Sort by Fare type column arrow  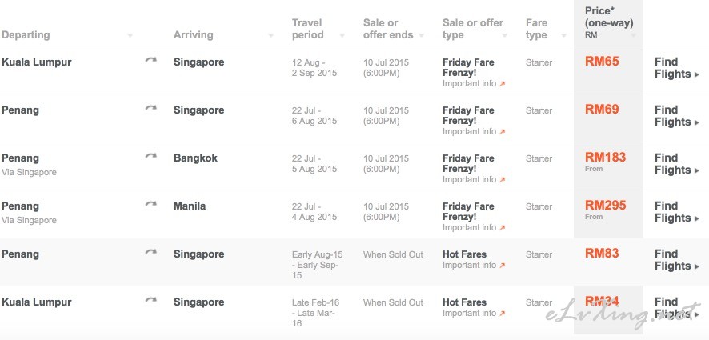coord(564,35)
